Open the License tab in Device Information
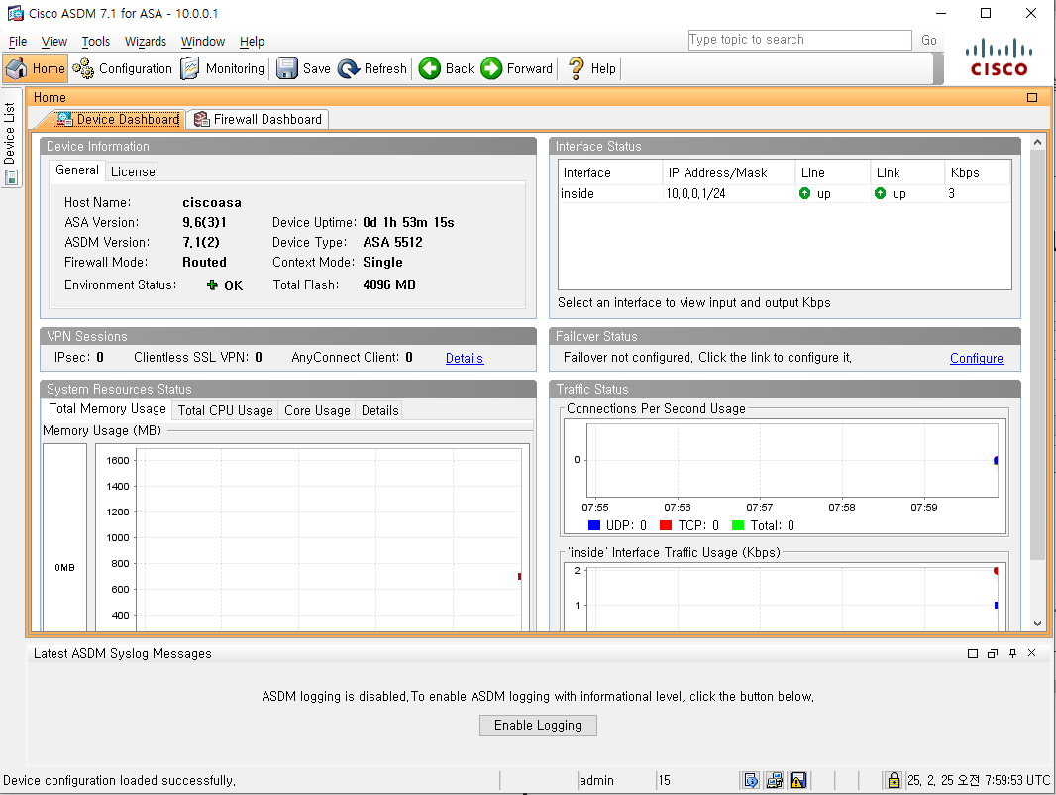 tap(133, 171)
